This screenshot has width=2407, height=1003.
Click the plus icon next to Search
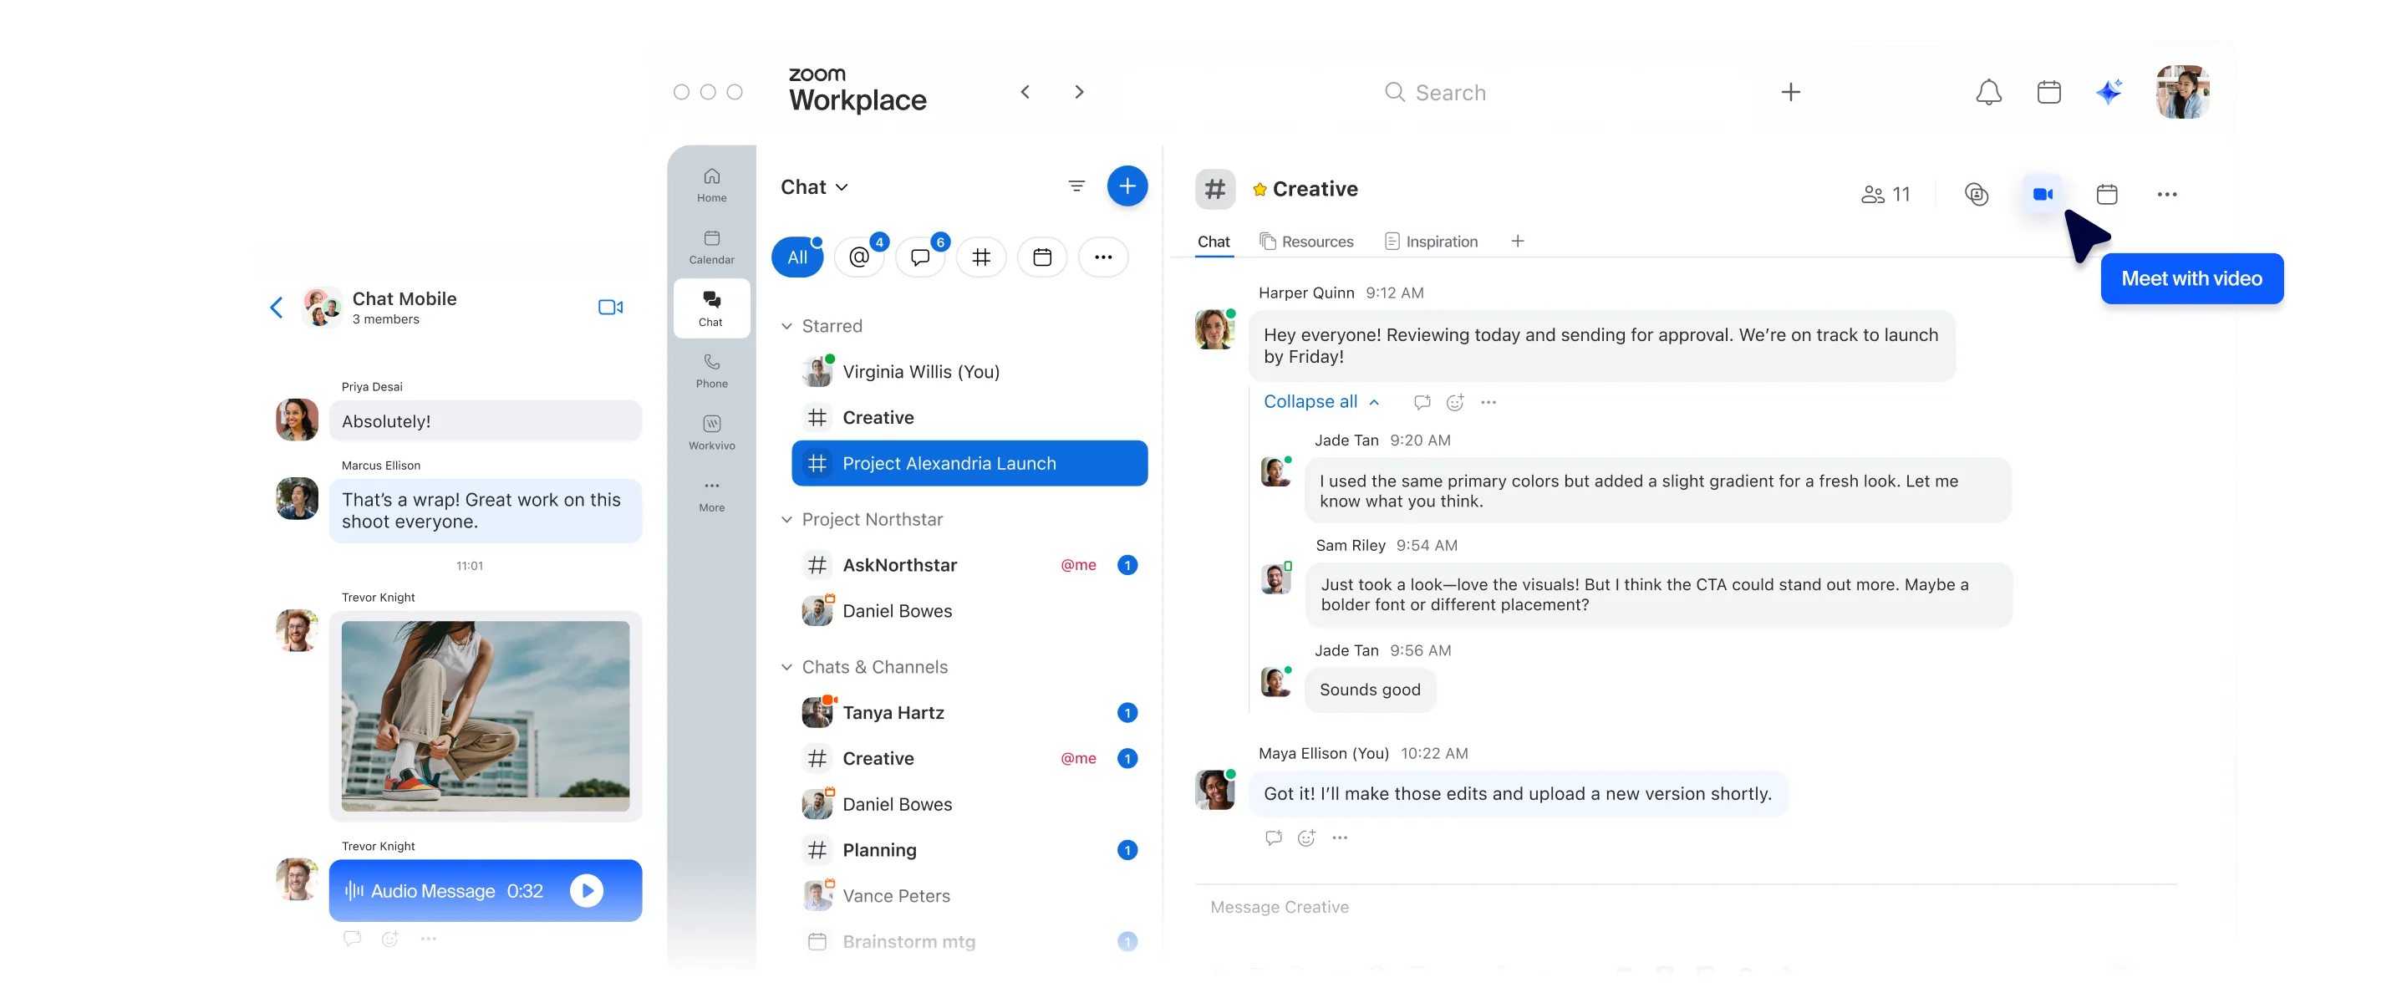pyautogui.click(x=1790, y=92)
